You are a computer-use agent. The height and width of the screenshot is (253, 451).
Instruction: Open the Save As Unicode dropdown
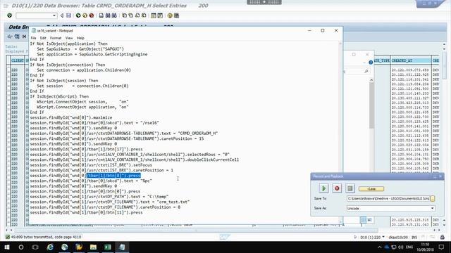coord(432,208)
